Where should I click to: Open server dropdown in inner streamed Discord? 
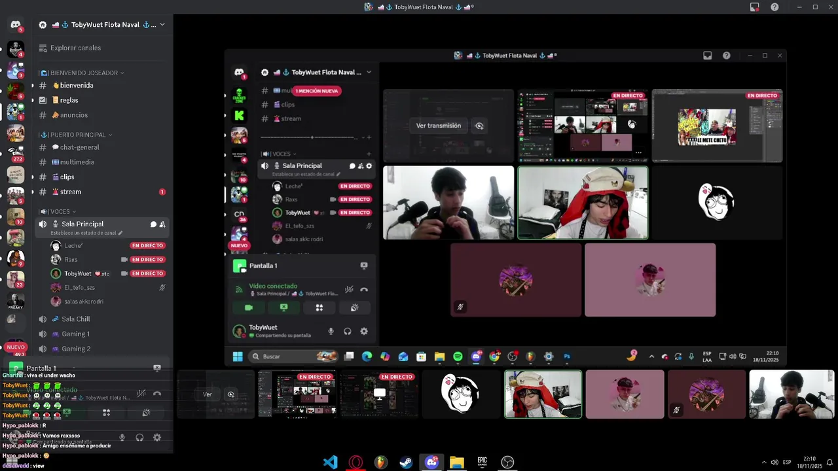point(369,72)
